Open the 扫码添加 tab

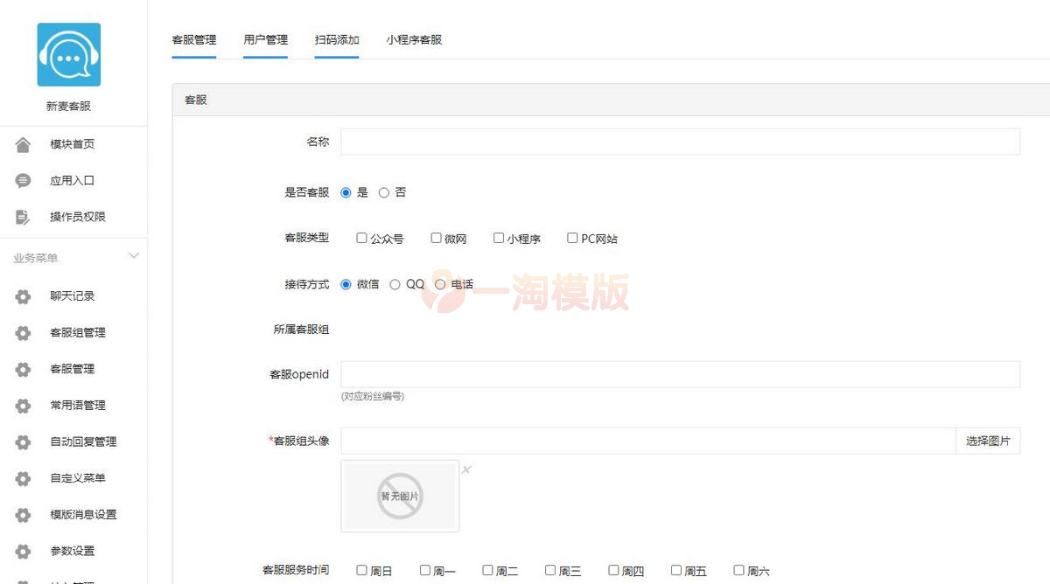pyautogui.click(x=336, y=39)
